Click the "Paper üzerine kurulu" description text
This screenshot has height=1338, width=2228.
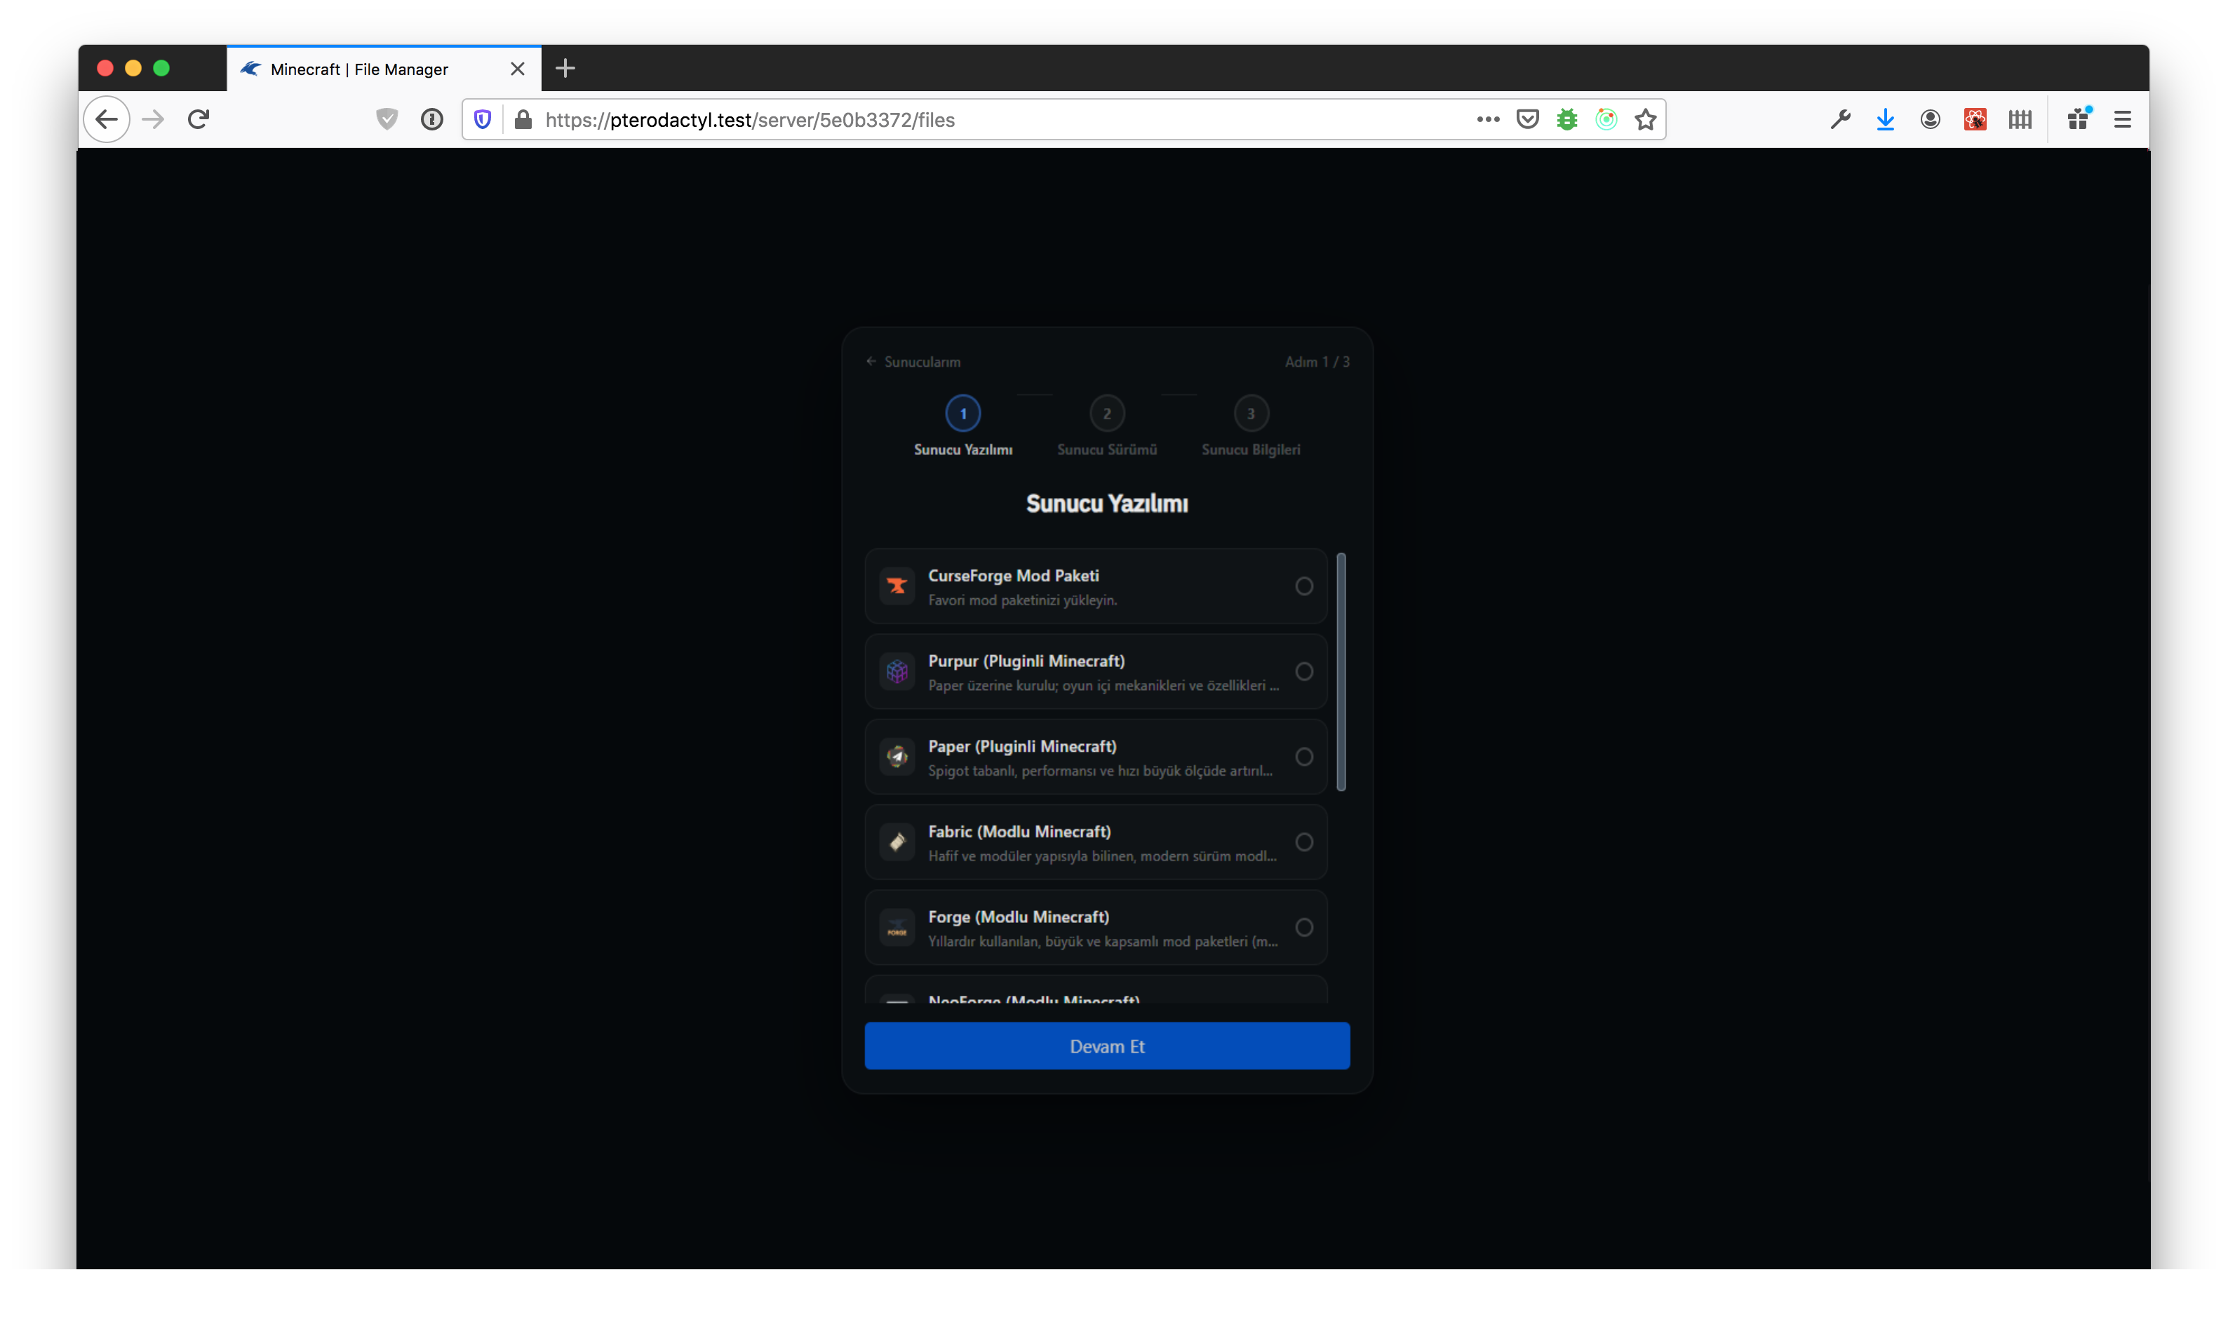1103,686
